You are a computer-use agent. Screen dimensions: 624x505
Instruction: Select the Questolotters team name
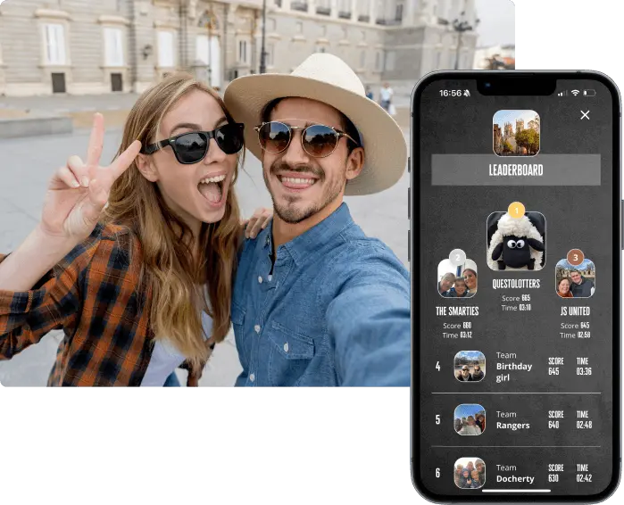516,284
